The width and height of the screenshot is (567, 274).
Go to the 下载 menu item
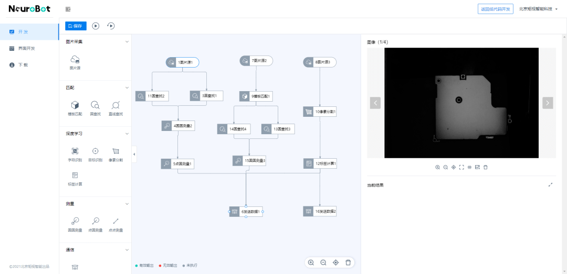(23, 65)
